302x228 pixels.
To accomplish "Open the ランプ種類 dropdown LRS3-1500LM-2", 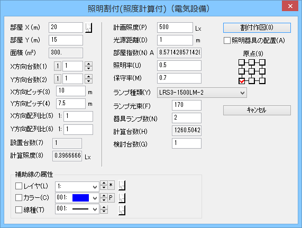I will (x=202, y=93).
